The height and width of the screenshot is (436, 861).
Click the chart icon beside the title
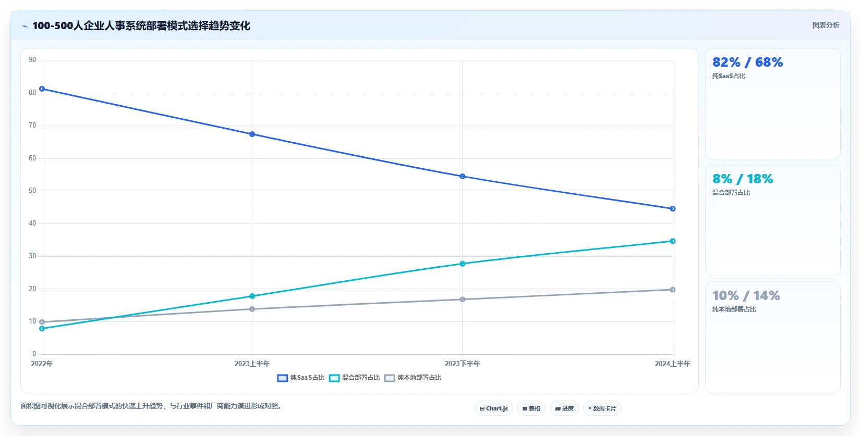click(x=25, y=26)
